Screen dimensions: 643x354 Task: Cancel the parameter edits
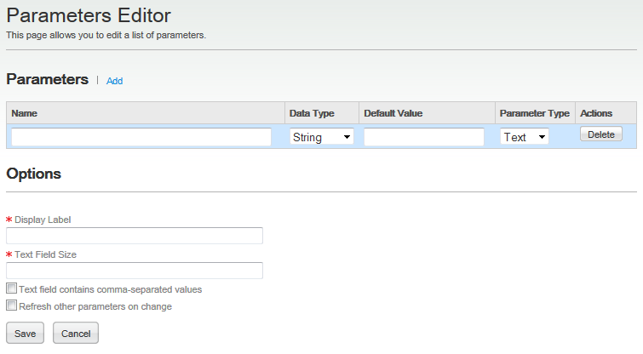point(76,334)
